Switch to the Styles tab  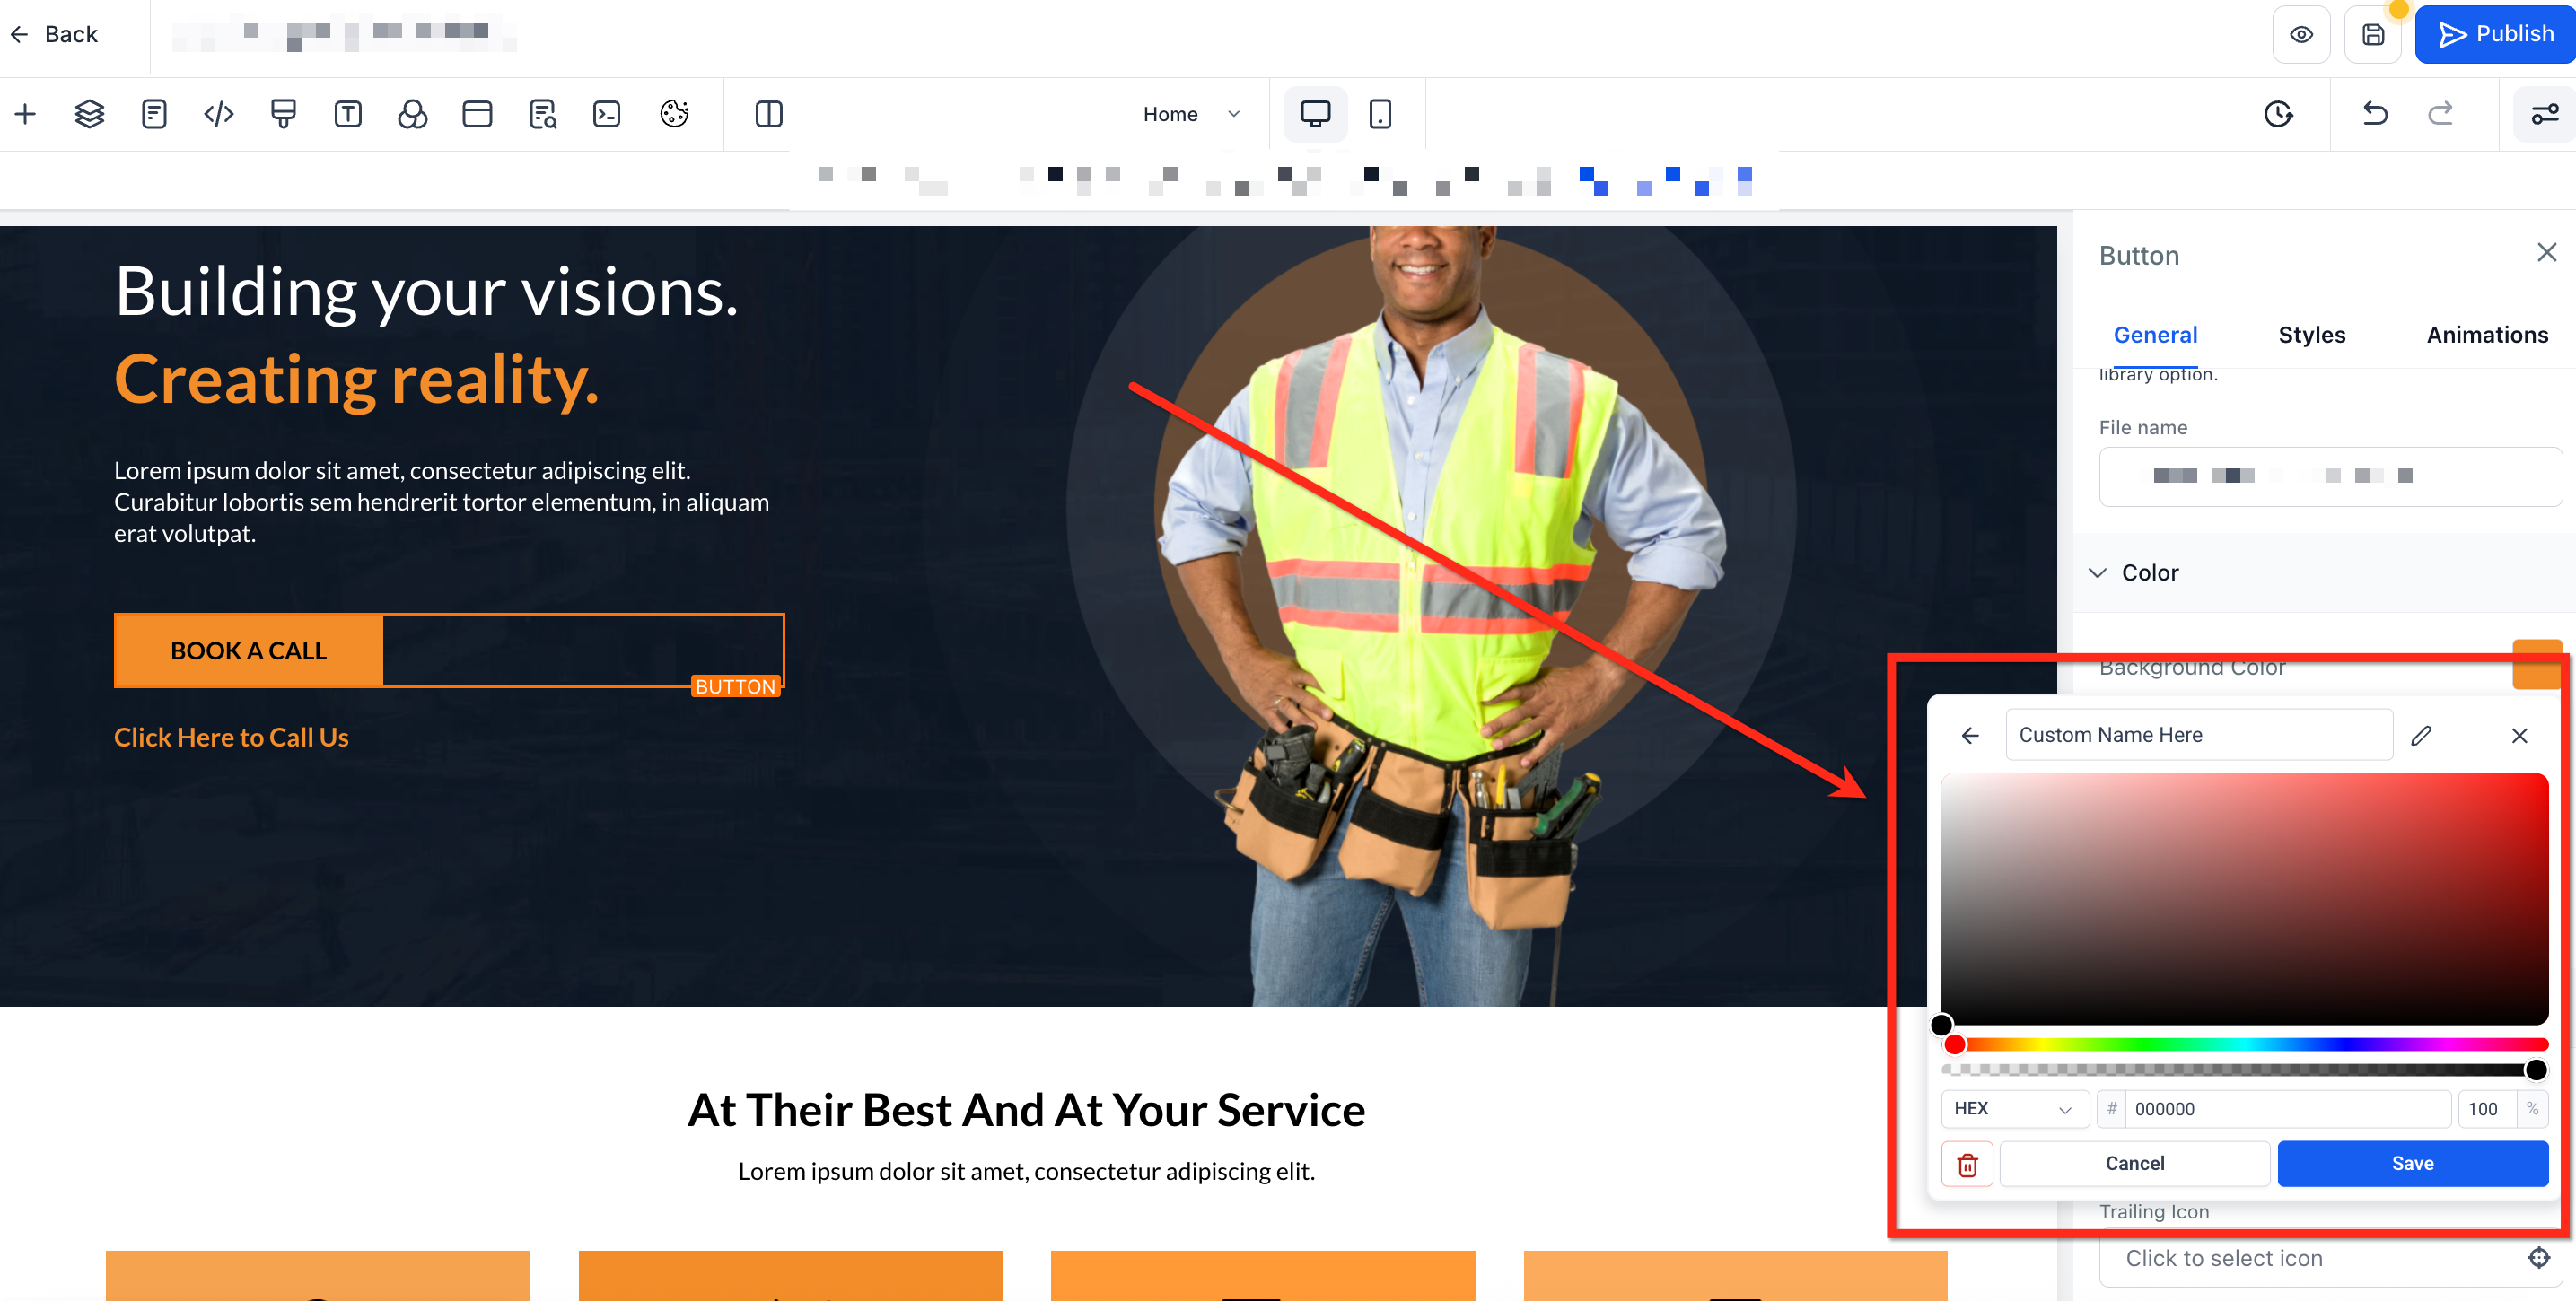pos(2311,335)
